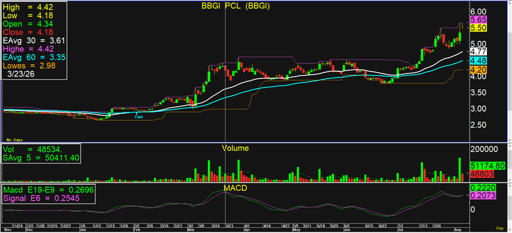The width and height of the screenshot is (512, 233).
Task: Click the magenta 5.65 price tag
Action: (478, 19)
